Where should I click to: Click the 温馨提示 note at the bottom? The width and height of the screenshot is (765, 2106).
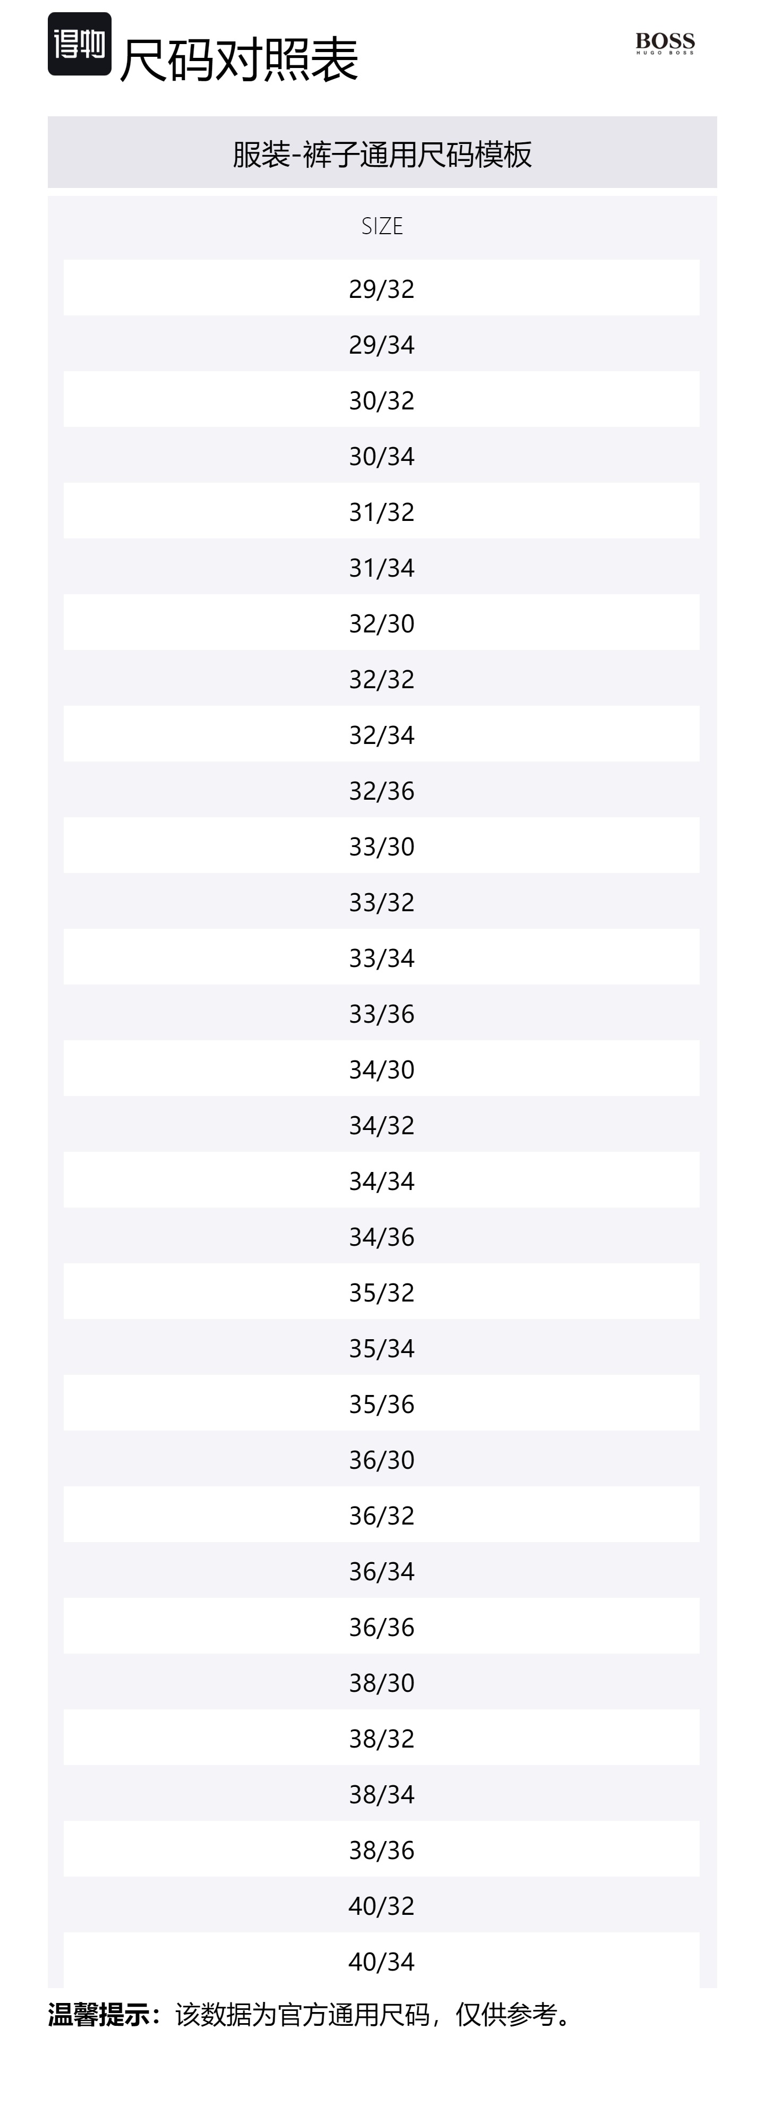tap(311, 2015)
